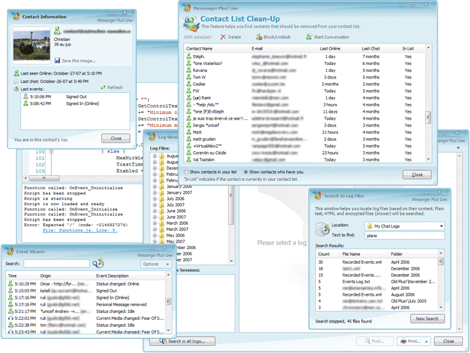Click the binoculars icon on Search in all logs

point(163,341)
